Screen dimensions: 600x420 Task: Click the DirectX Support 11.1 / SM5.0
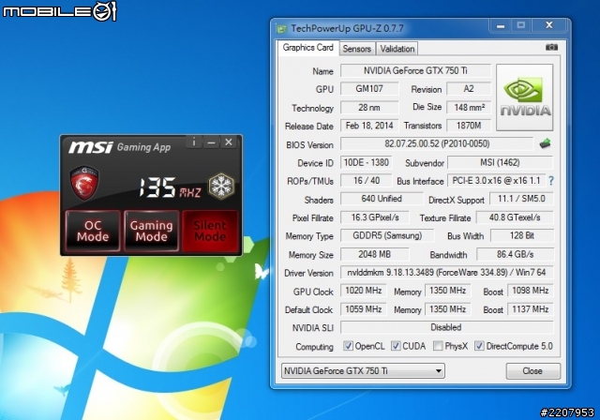tap(521, 199)
